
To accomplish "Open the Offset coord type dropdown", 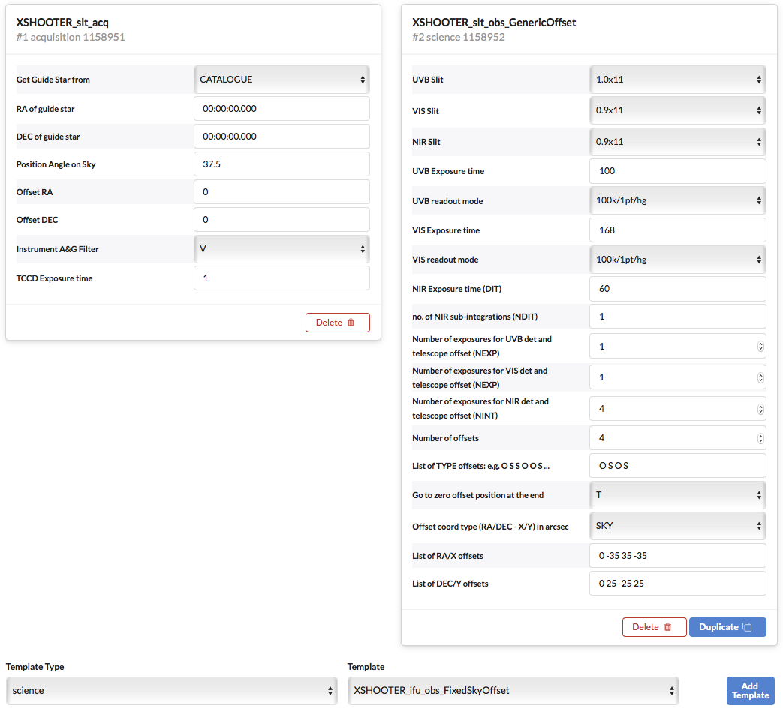I will pyautogui.click(x=677, y=526).
